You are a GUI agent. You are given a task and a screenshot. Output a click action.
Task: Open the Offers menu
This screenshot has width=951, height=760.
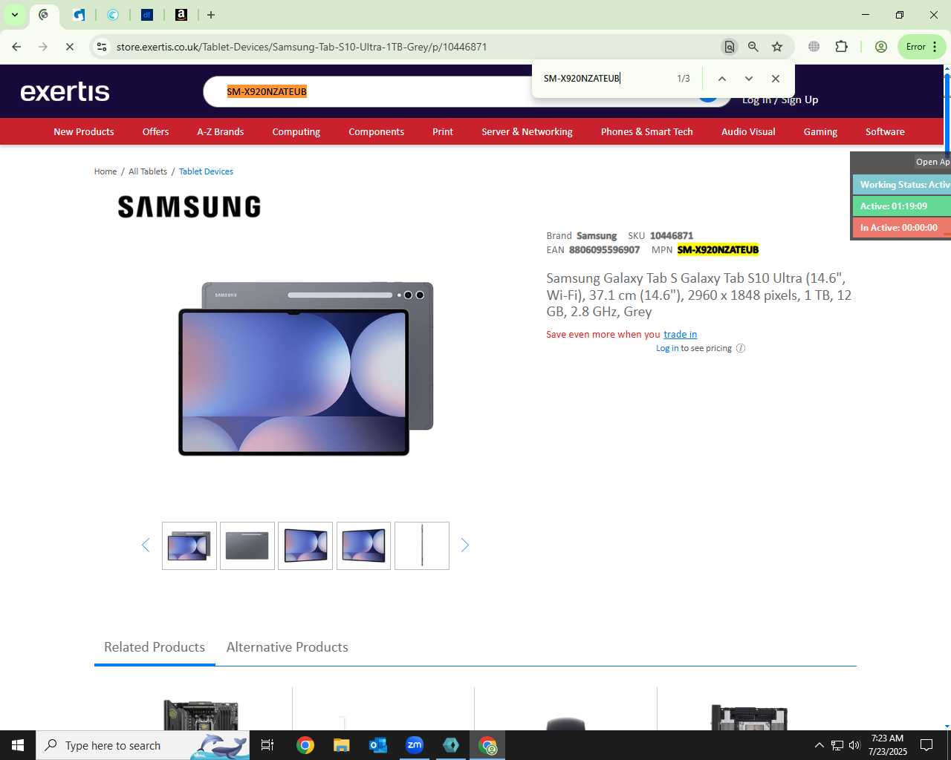pyautogui.click(x=155, y=131)
